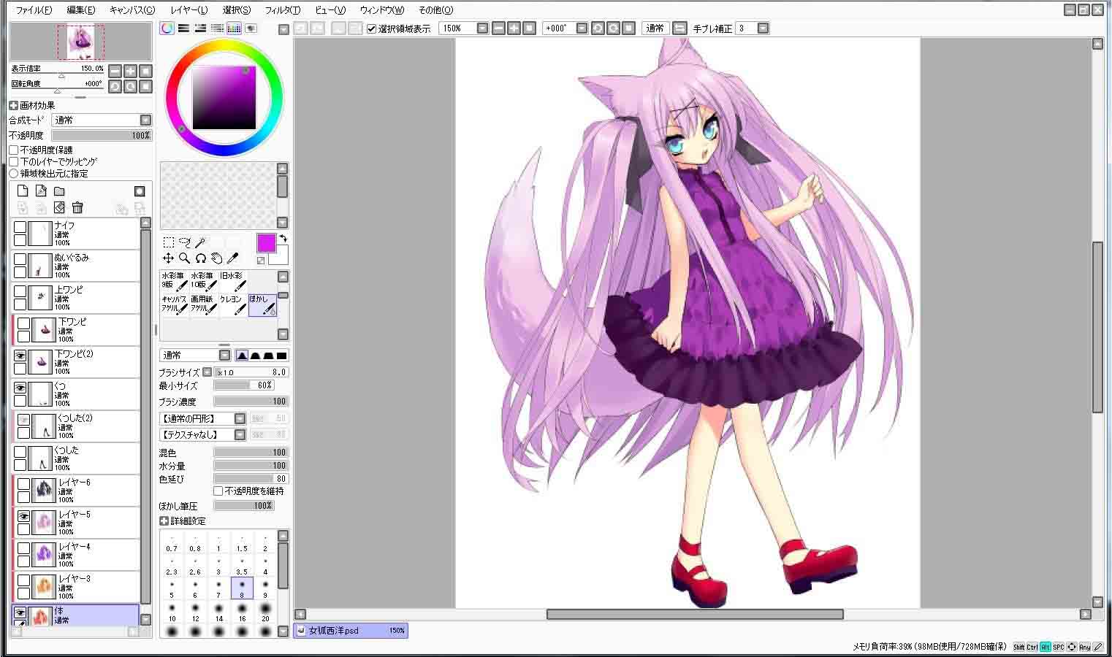The height and width of the screenshot is (657, 1112).
Task: Swap foreground and background colors
Action: [283, 238]
